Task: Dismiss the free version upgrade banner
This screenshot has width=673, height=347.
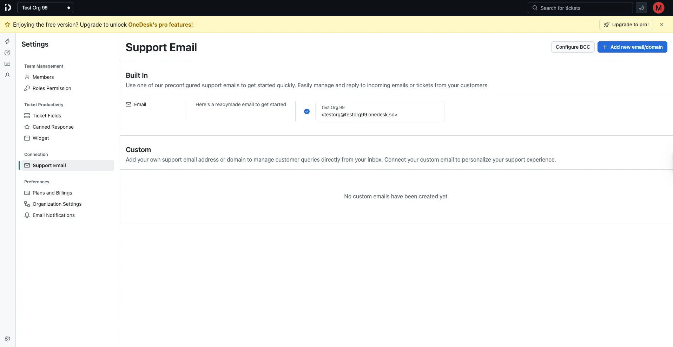Action: pyautogui.click(x=662, y=25)
